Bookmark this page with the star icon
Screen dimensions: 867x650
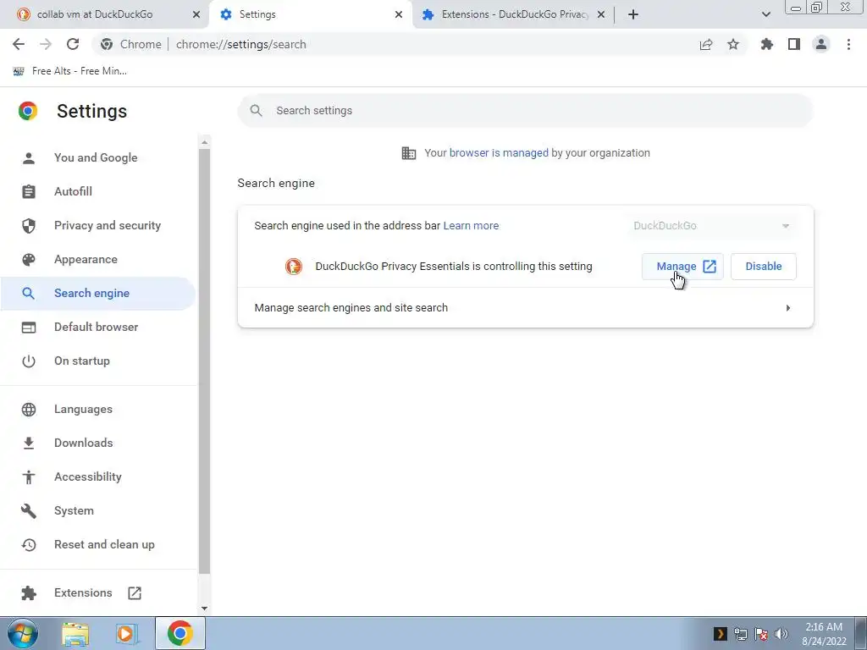click(733, 44)
